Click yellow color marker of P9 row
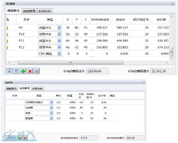 [x=7, y=28]
